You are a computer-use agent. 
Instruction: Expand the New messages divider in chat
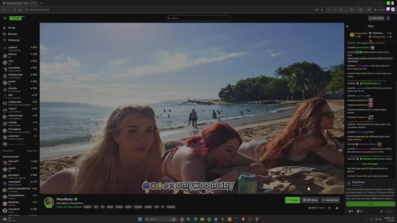(370, 164)
